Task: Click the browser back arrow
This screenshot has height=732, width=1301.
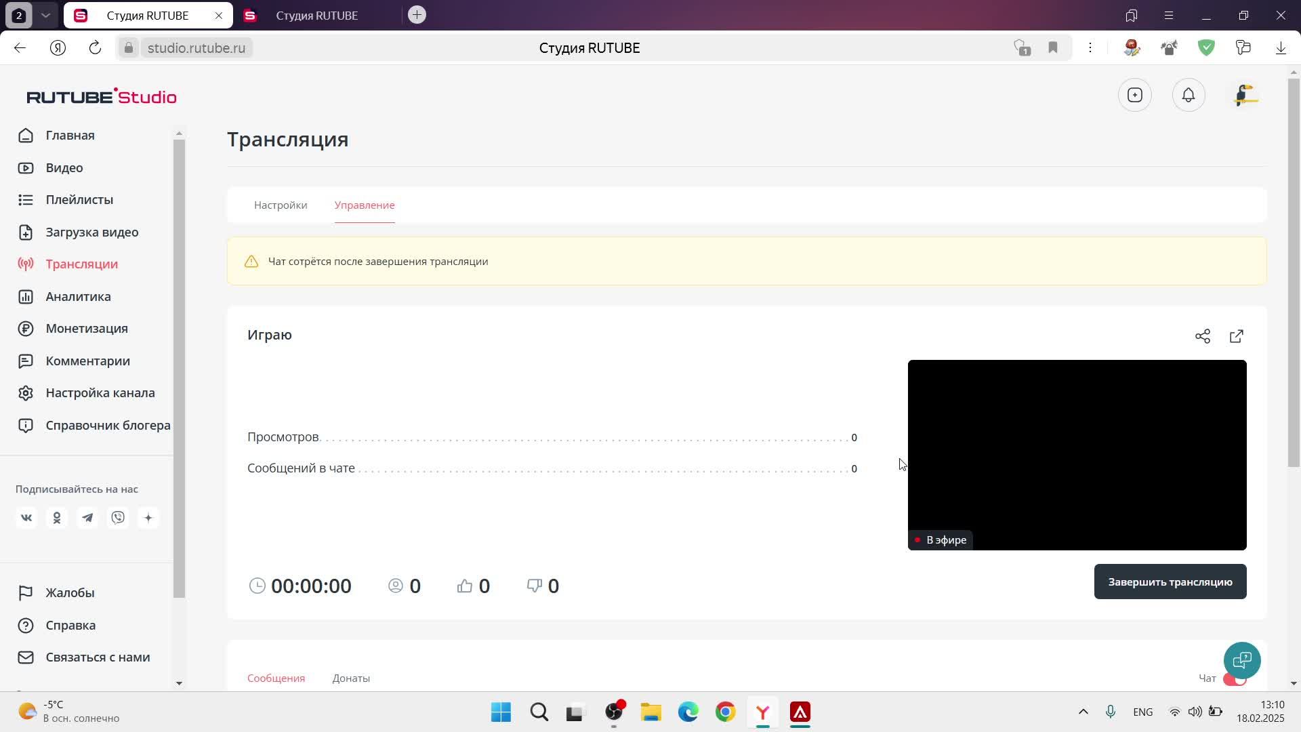Action: pyautogui.click(x=20, y=48)
